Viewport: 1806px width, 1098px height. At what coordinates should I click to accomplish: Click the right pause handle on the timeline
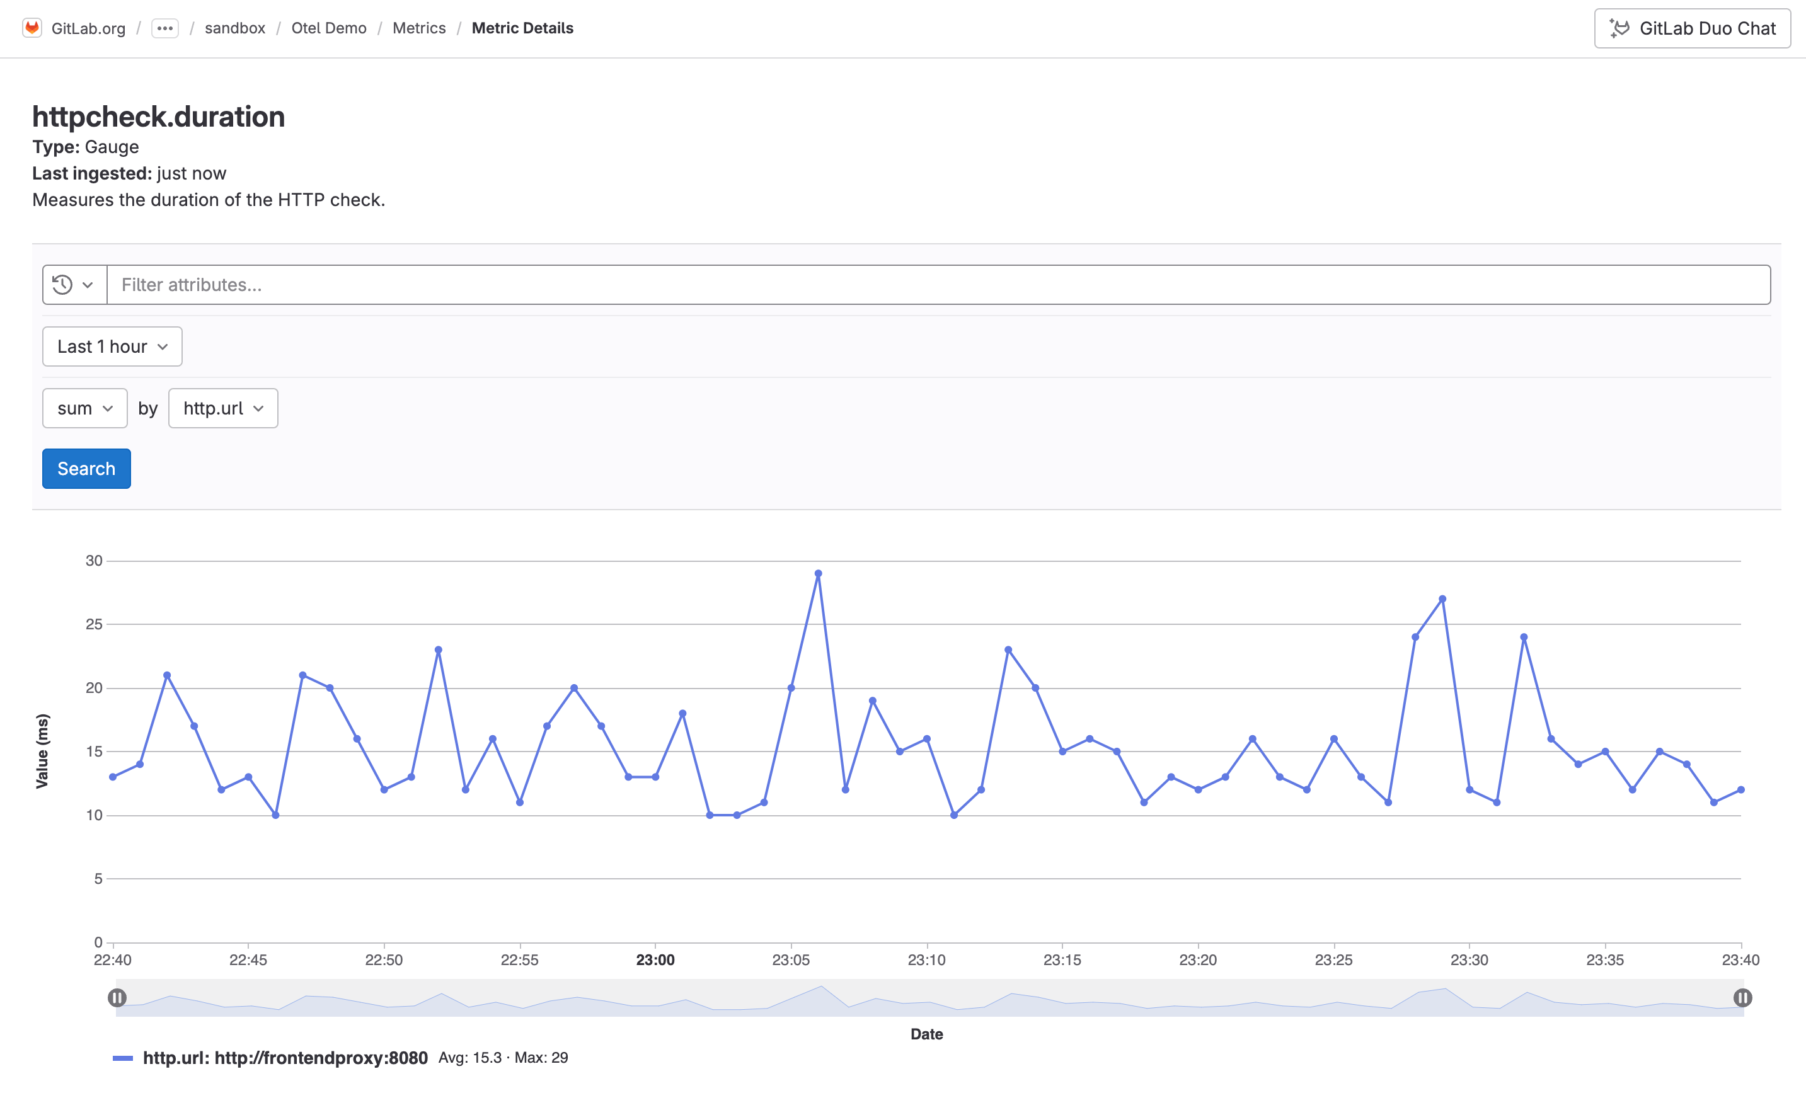pos(1742,997)
